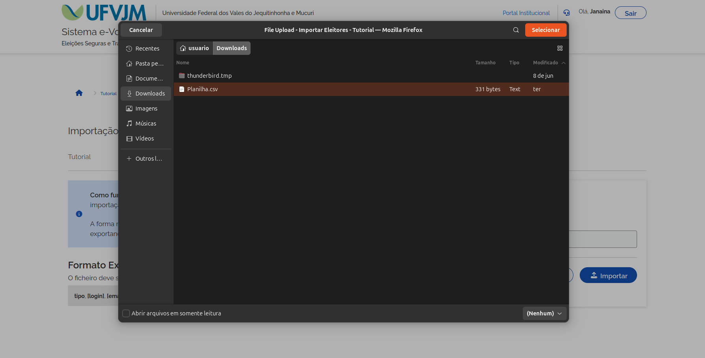Open Recentes in the sidebar
Image resolution: width=705 pixels, height=358 pixels.
click(x=146, y=49)
